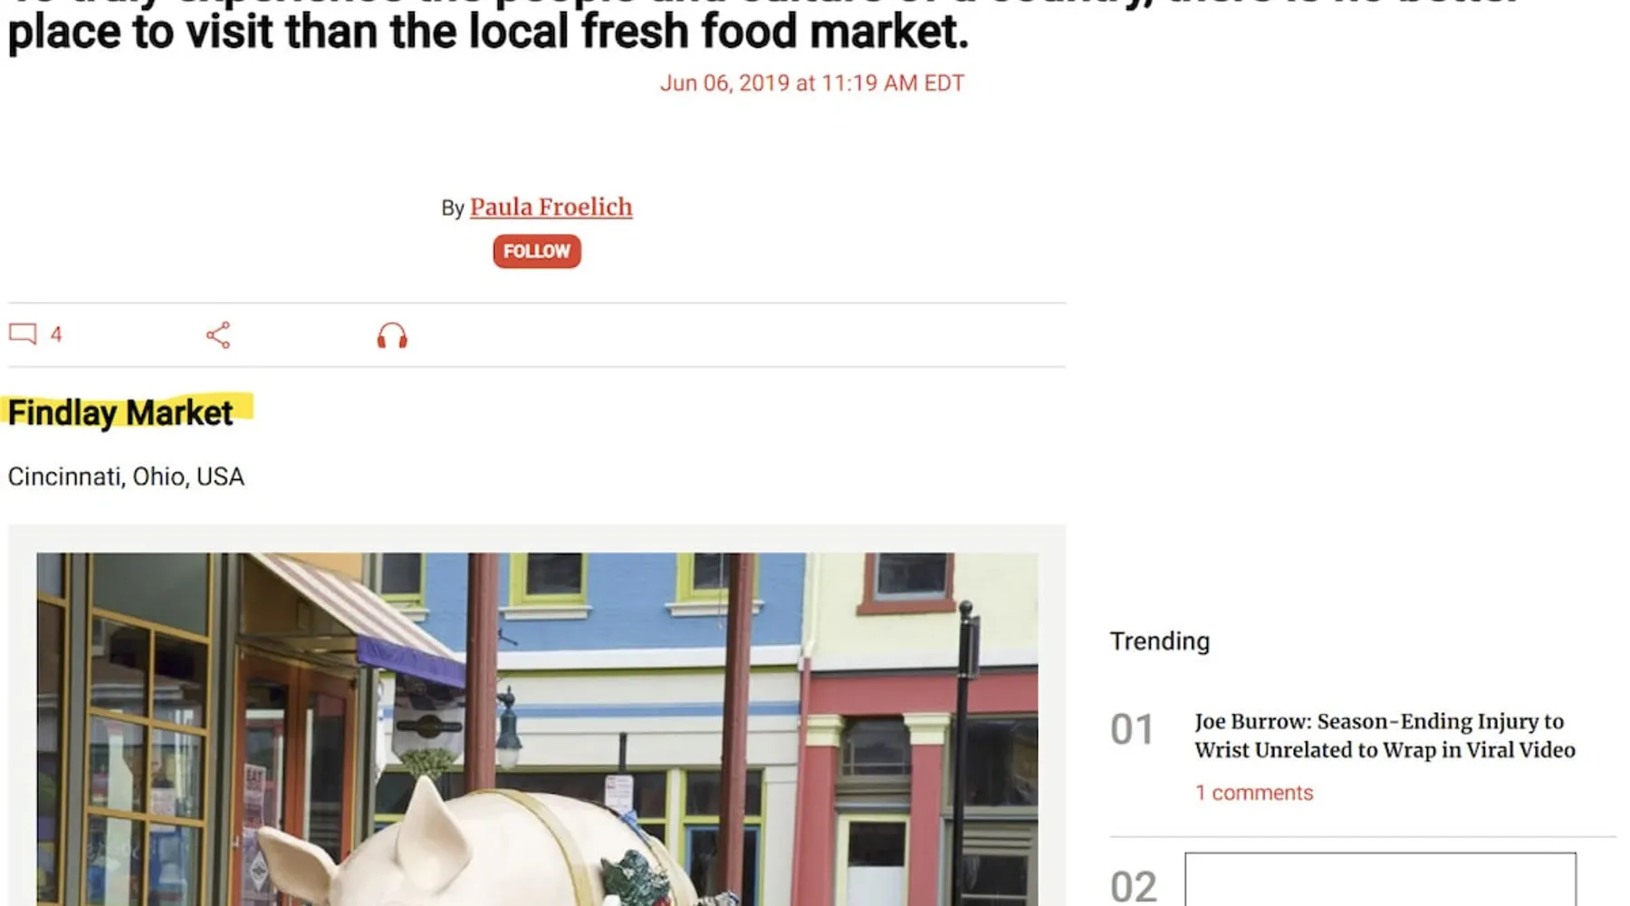This screenshot has height=906, width=1630.
Task: Click the 02 trending rank number
Action: pos(1134,887)
